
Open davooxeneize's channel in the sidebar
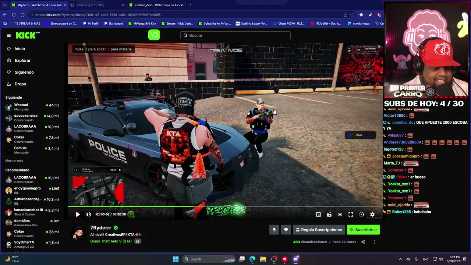[32, 118]
